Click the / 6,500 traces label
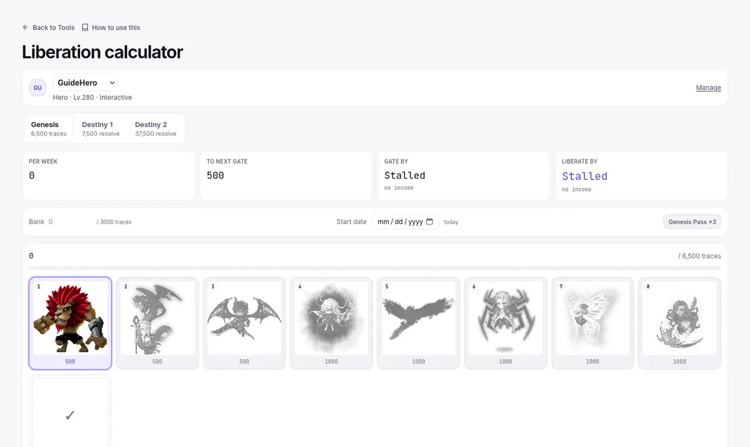 click(699, 256)
